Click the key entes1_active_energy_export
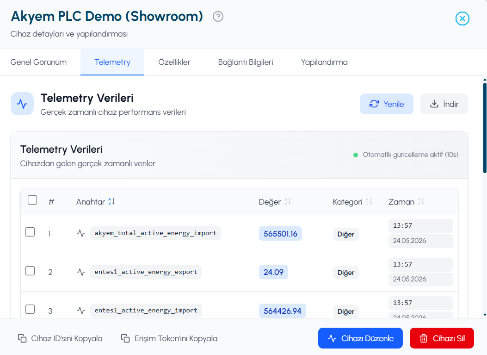This screenshot has height=355, width=487. click(x=146, y=272)
